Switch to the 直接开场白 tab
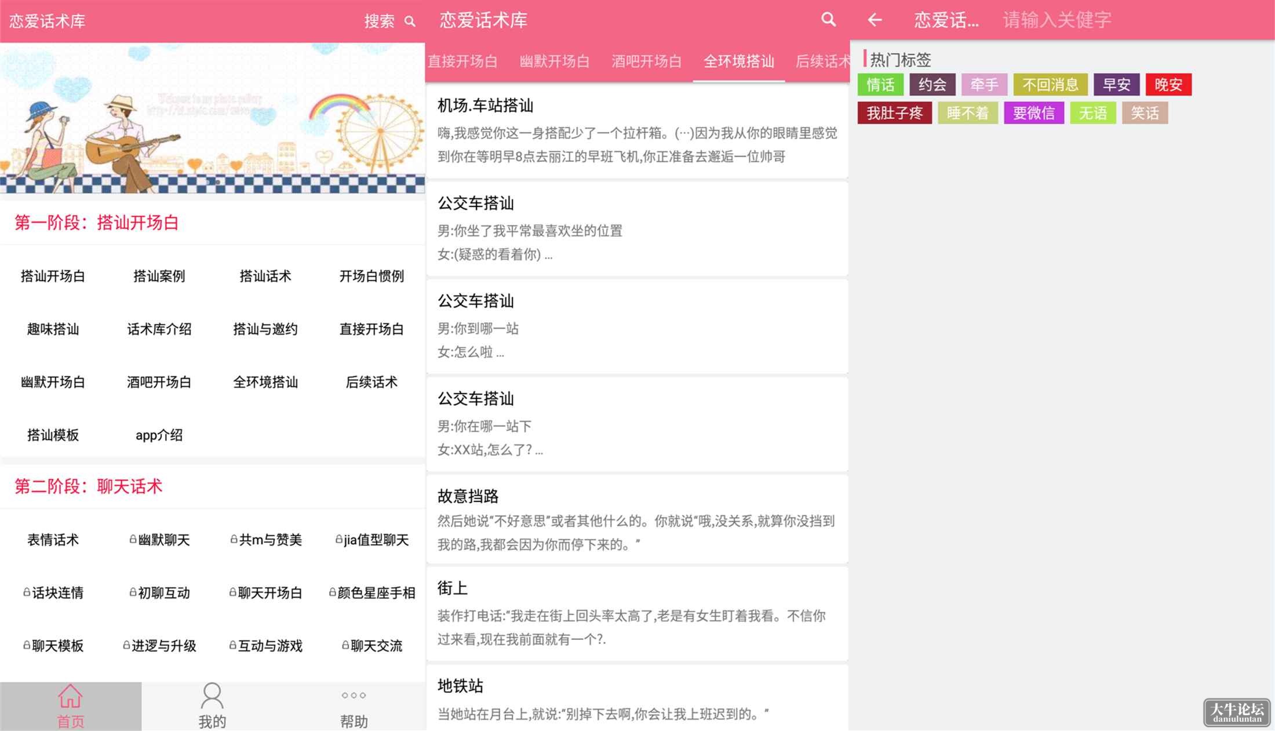Image resolution: width=1275 pixels, height=731 pixels. [x=462, y=61]
